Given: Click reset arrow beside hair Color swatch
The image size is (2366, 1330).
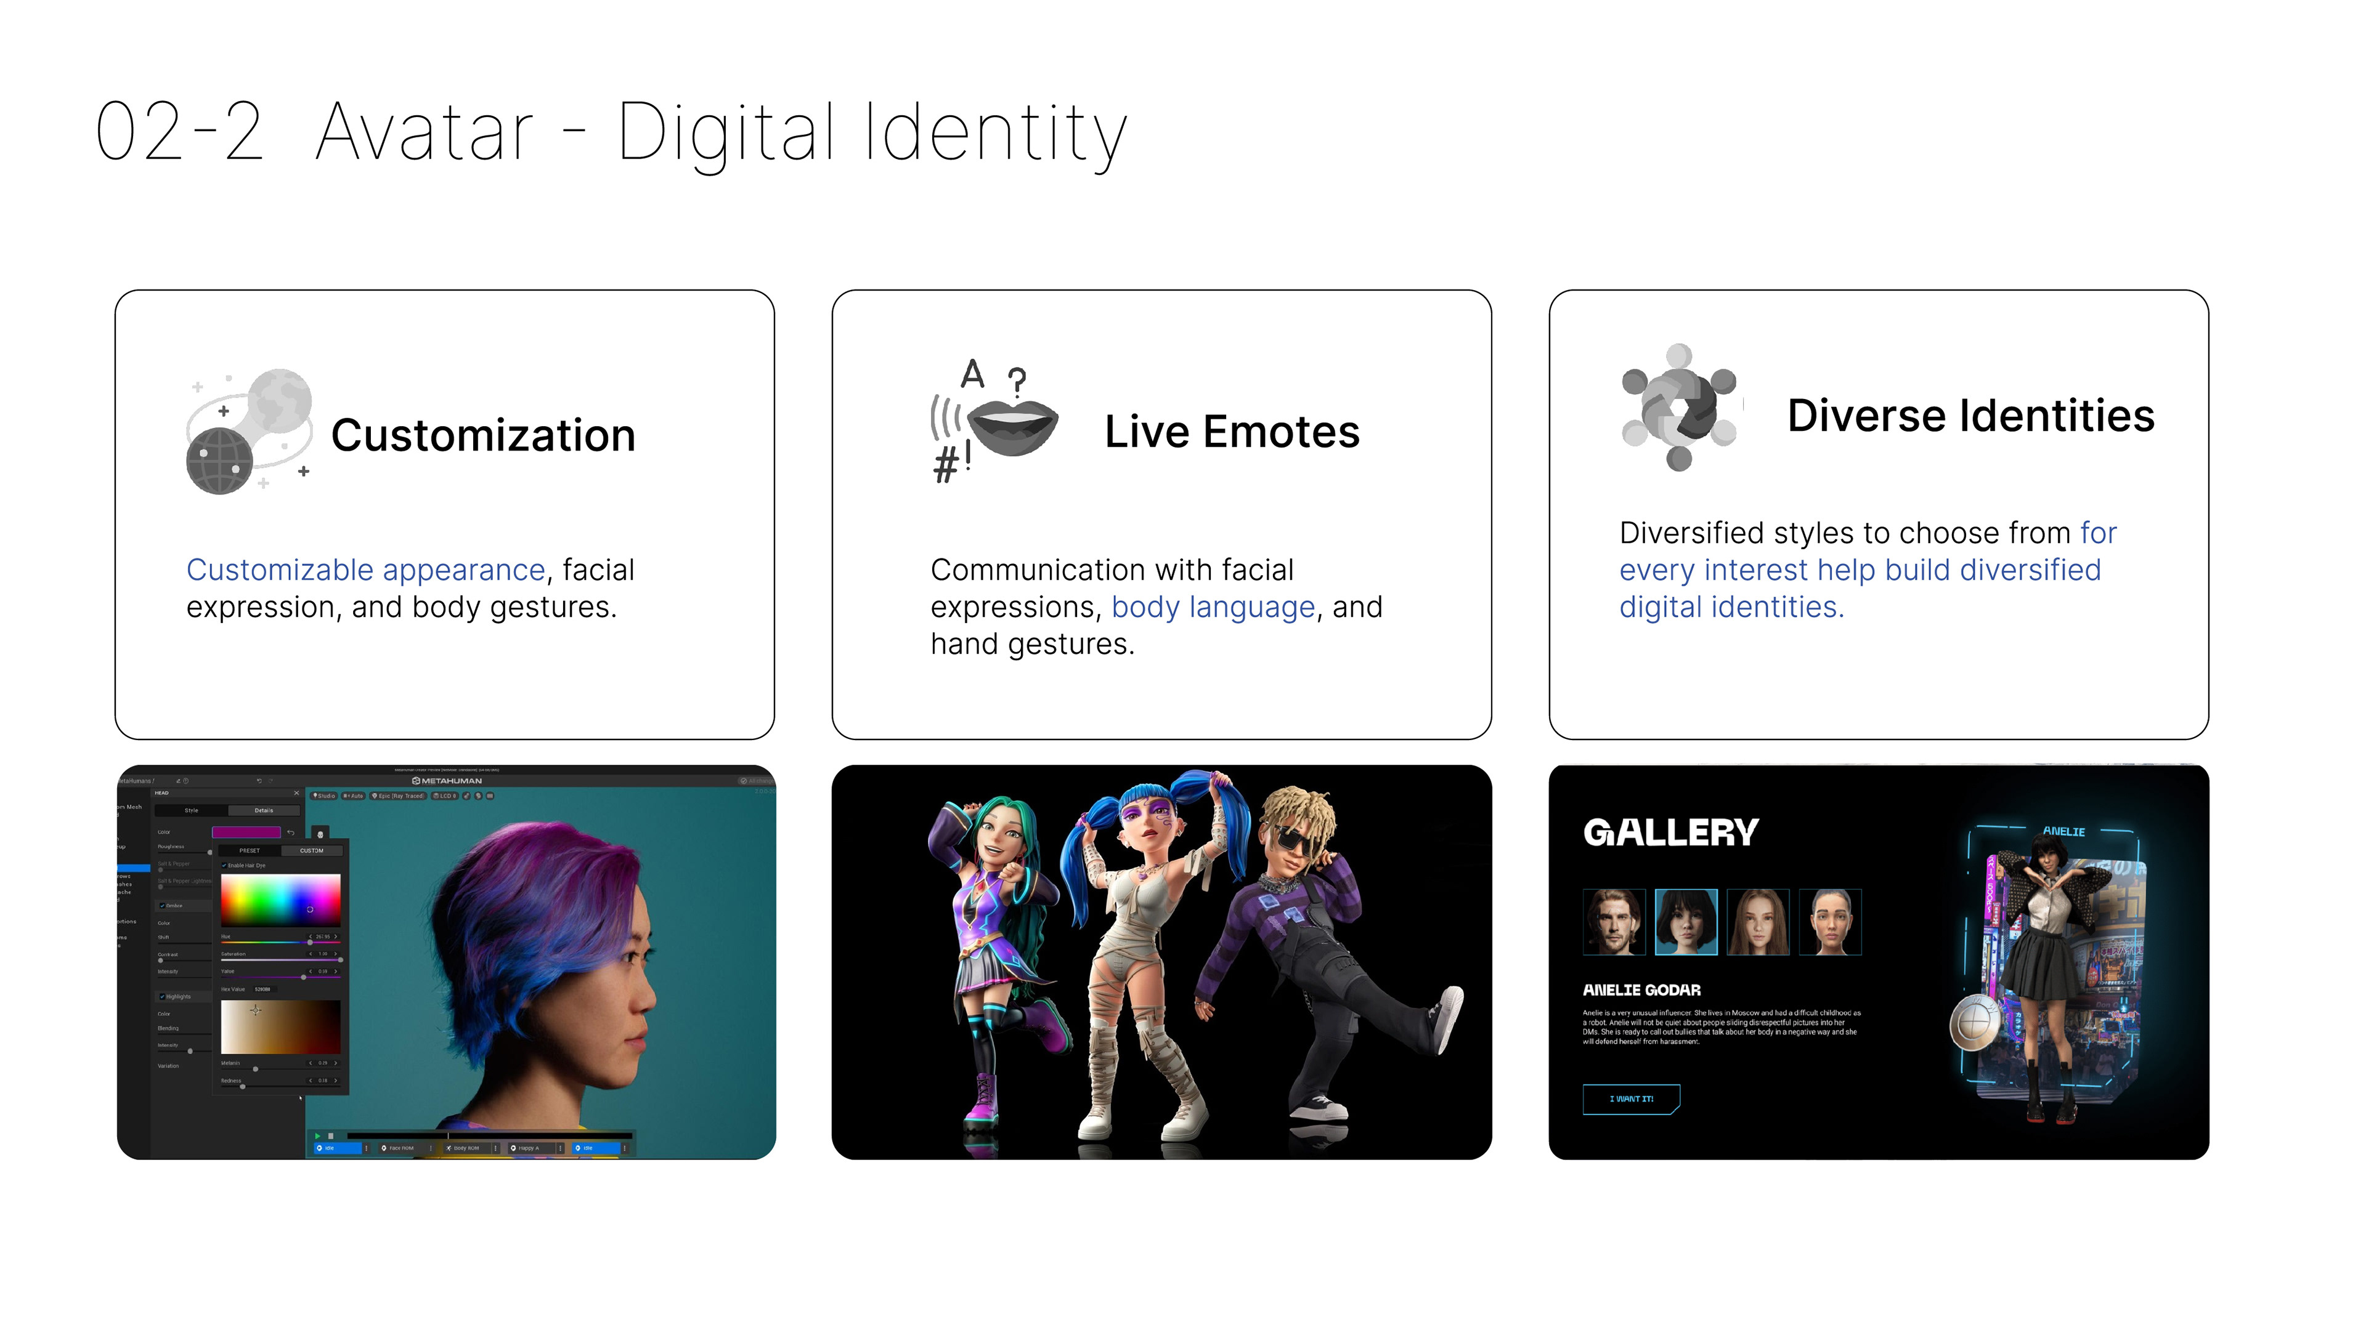Looking at the screenshot, I should click(291, 832).
